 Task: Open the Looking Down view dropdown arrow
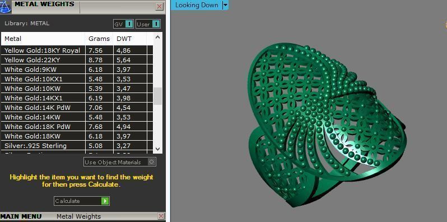pos(225,5)
